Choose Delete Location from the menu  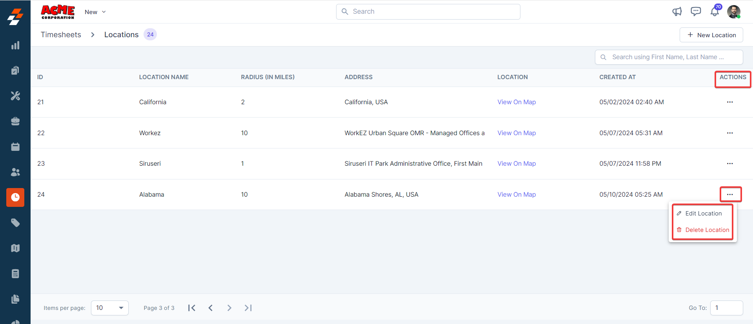707,230
